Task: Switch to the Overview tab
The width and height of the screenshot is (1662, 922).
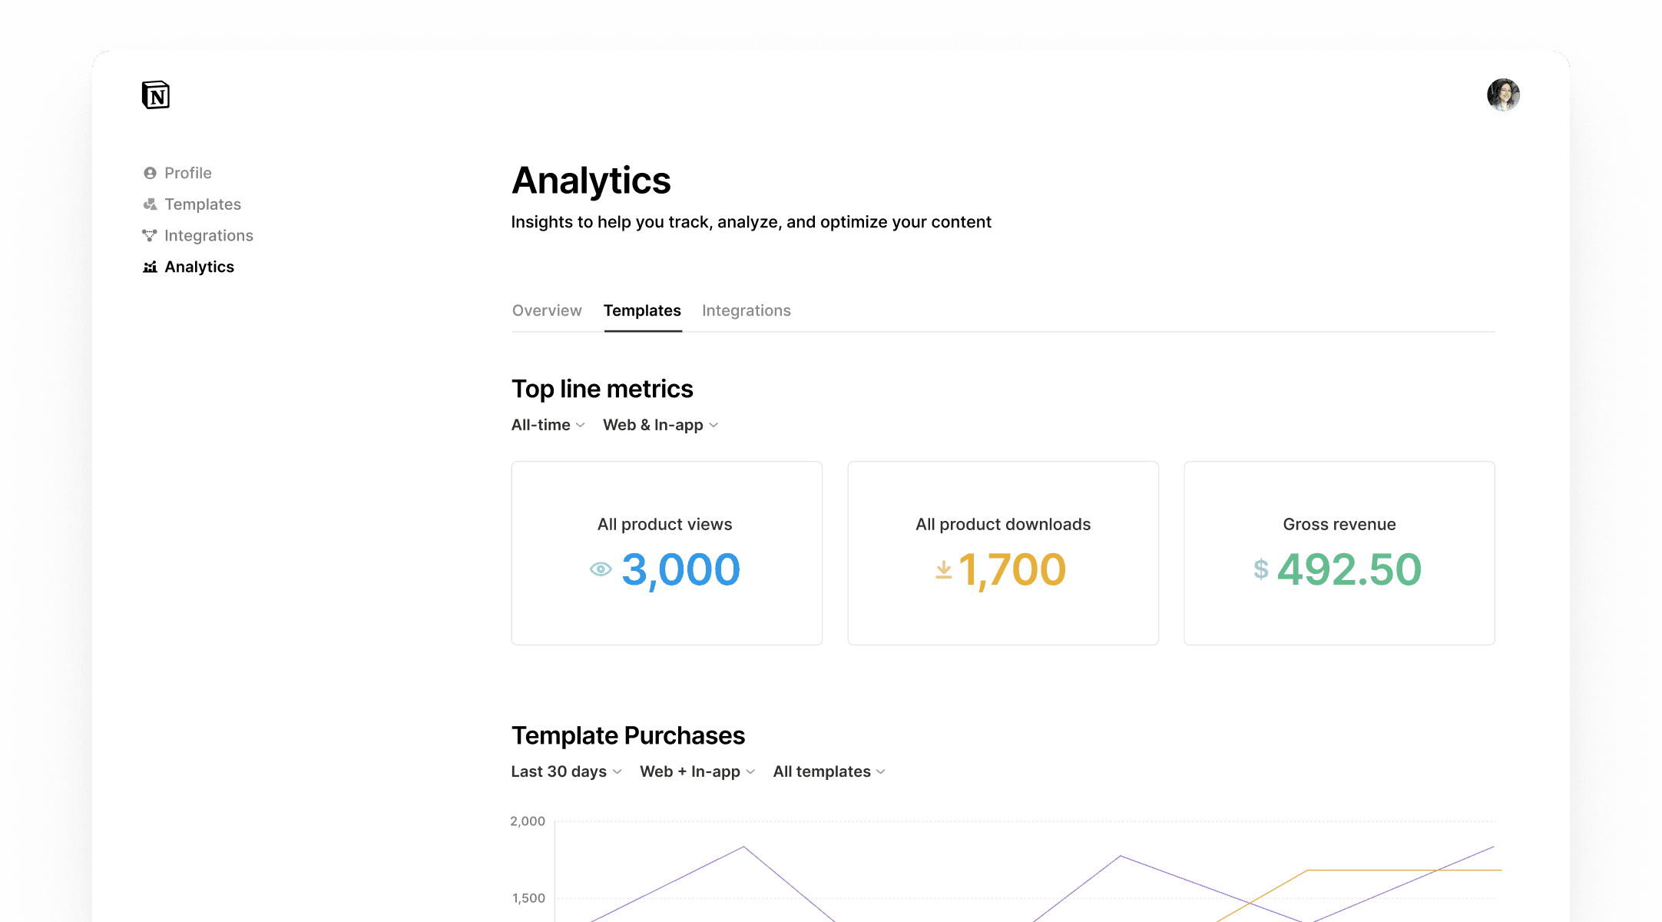Action: (547, 310)
